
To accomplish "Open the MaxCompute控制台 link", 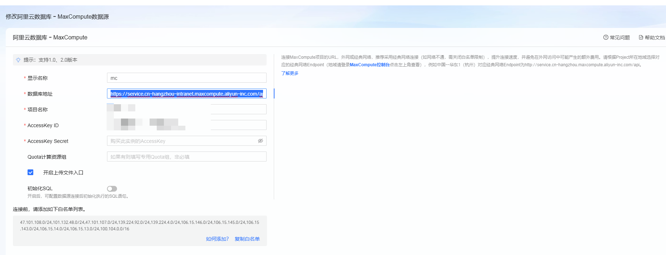I will (x=369, y=65).
